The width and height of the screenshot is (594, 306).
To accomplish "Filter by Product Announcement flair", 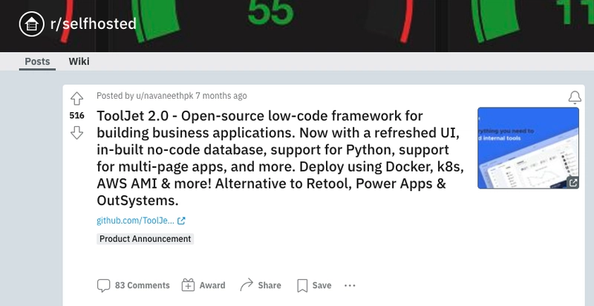I will pyautogui.click(x=145, y=239).
